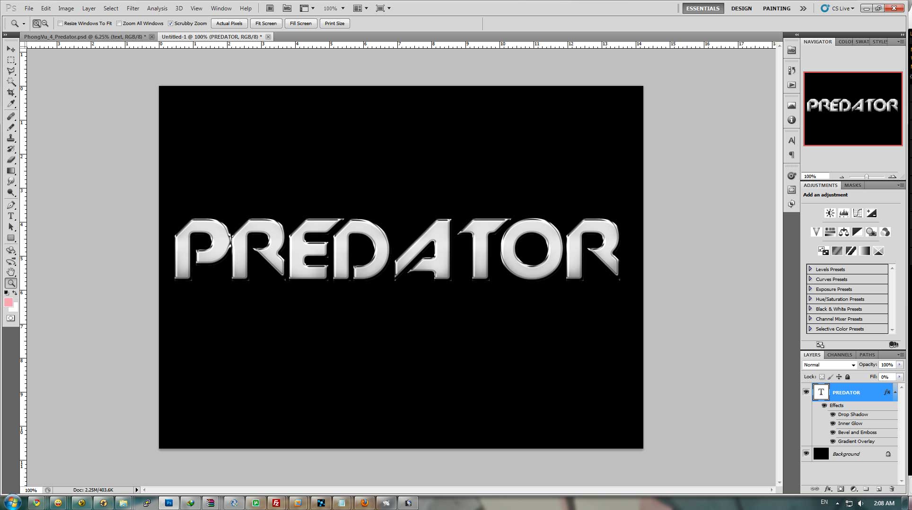Open the Fill percentage arrow
The width and height of the screenshot is (912, 510).
[x=899, y=377]
